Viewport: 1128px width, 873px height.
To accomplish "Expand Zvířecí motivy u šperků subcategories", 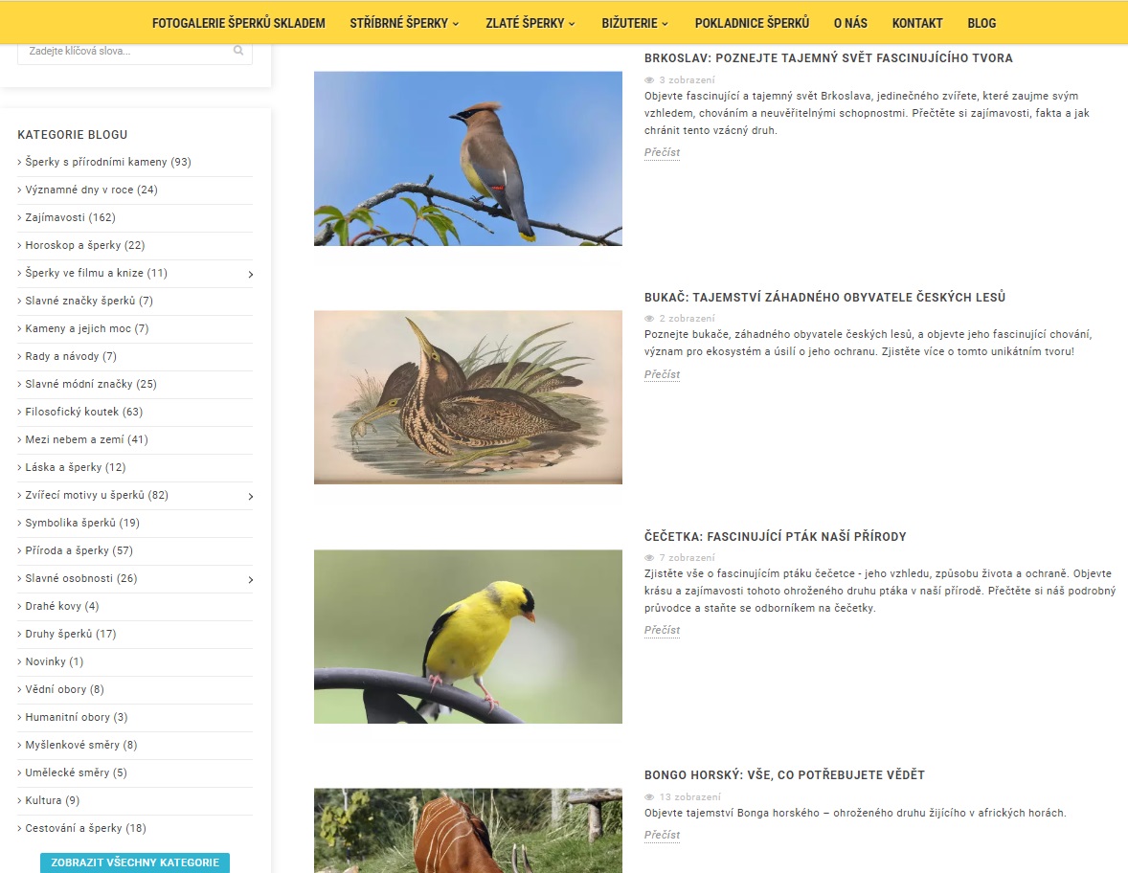I will click(x=250, y=496).
